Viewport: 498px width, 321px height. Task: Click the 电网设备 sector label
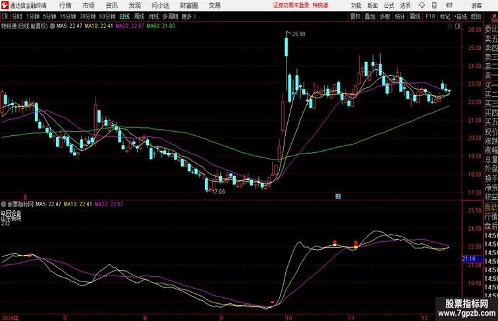(x=11, y=213)
